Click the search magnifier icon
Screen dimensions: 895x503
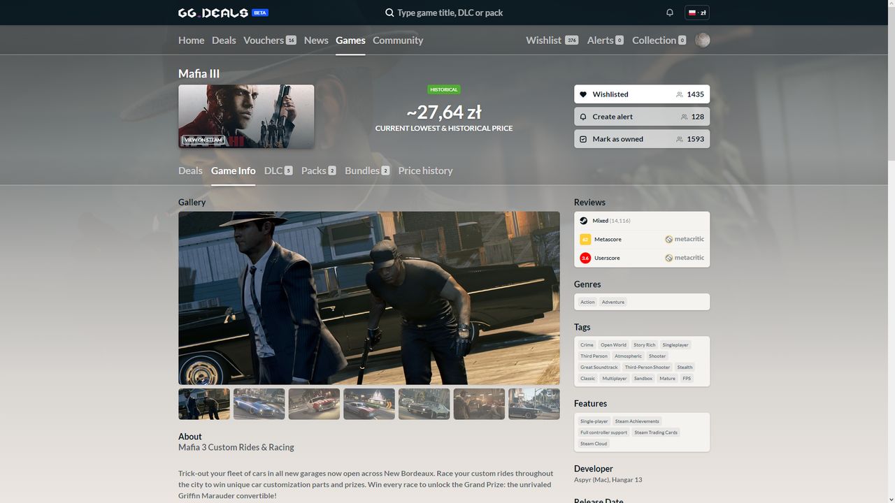(x=390, y=13)
